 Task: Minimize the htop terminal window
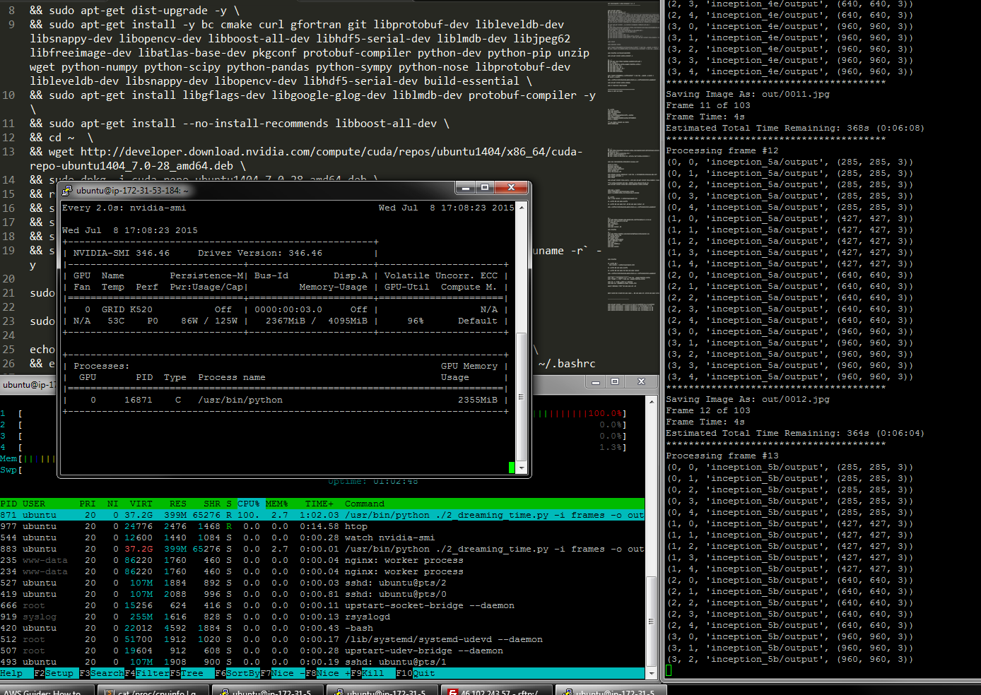coord(596,381)
